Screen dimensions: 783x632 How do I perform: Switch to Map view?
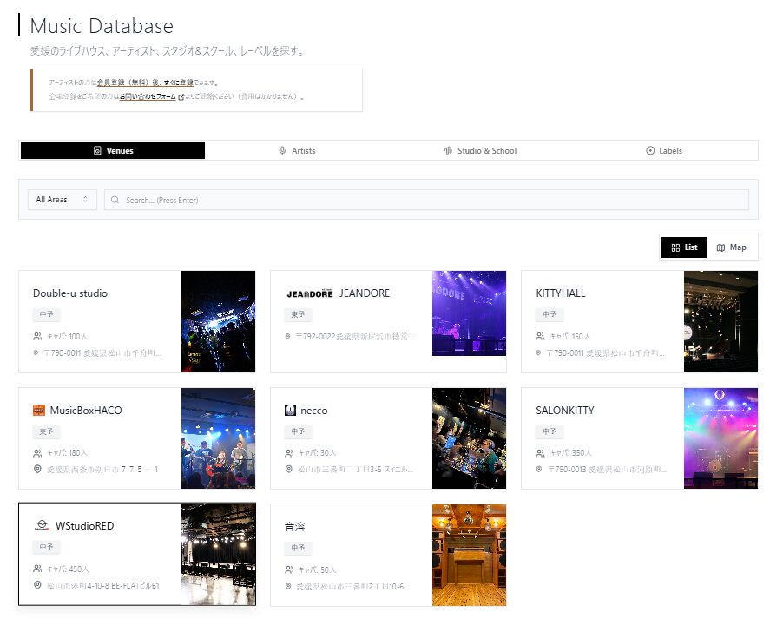pyautogui.click(x=731, y=247)
